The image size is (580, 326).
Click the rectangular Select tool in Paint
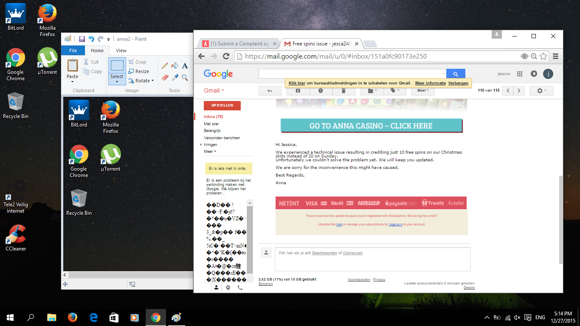117,65
